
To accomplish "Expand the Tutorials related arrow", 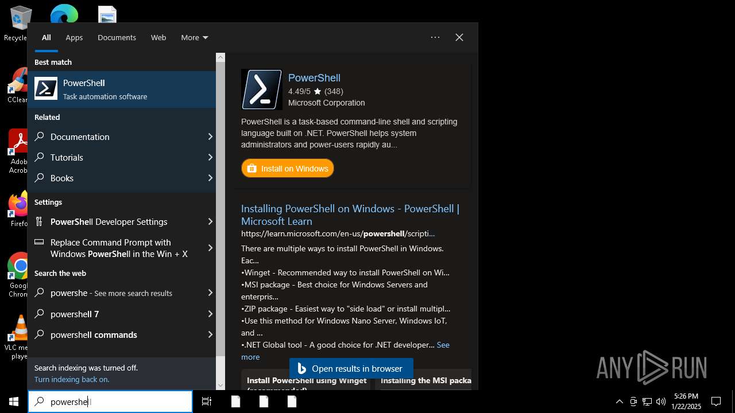I will [210, 157].
